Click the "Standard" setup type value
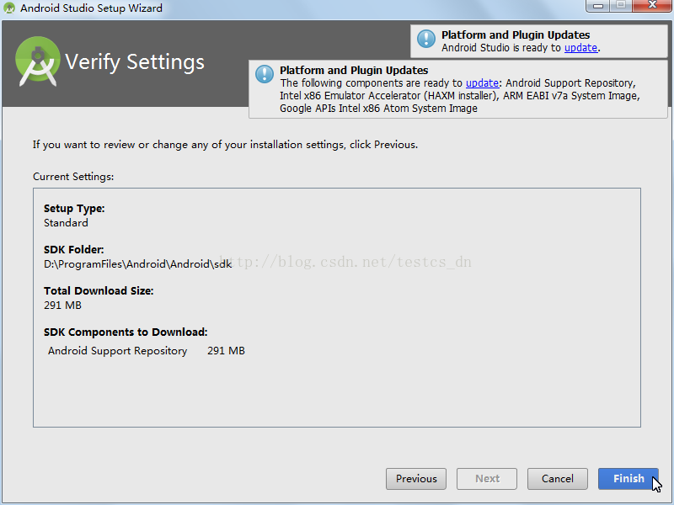 pos(66,223)
